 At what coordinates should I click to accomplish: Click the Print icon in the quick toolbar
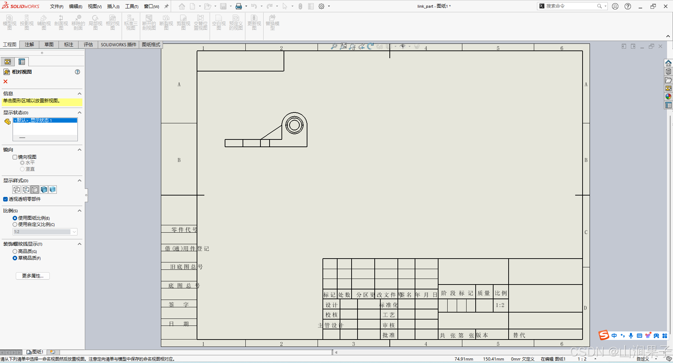(239, 6)
